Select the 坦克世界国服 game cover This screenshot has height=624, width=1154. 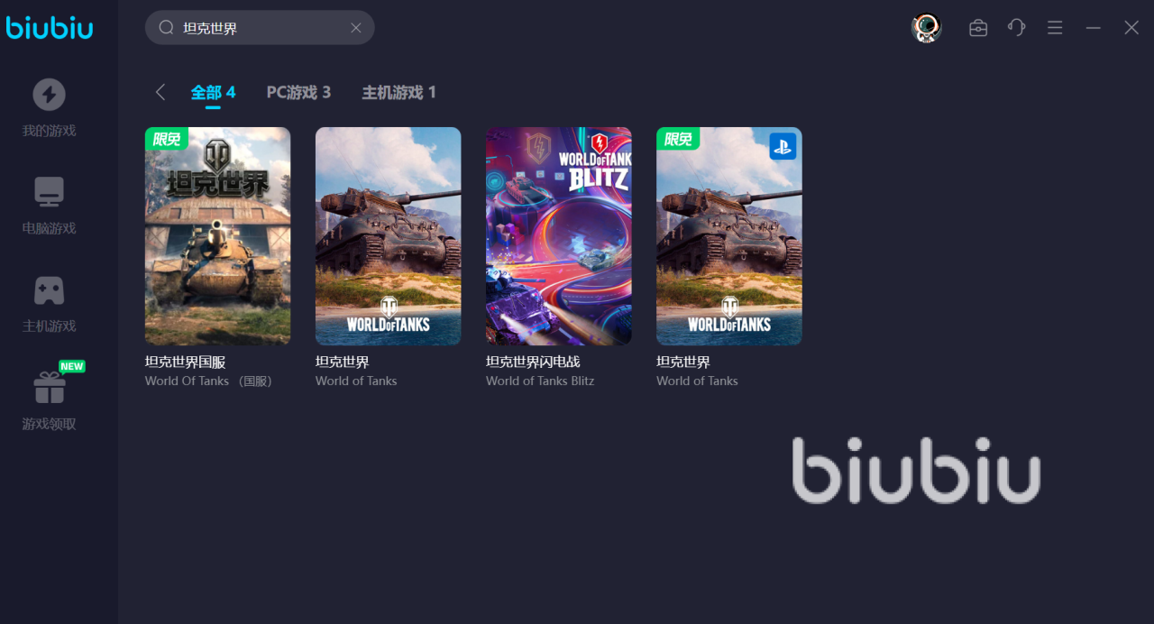pos(218,236)
